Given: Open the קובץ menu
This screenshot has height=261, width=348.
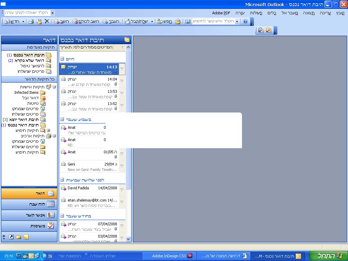Looking at the screenshot, I should 340,13.
